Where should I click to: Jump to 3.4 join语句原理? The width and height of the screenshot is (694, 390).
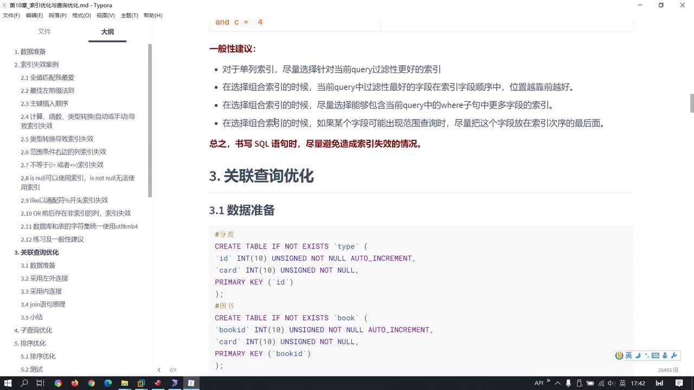43,304
